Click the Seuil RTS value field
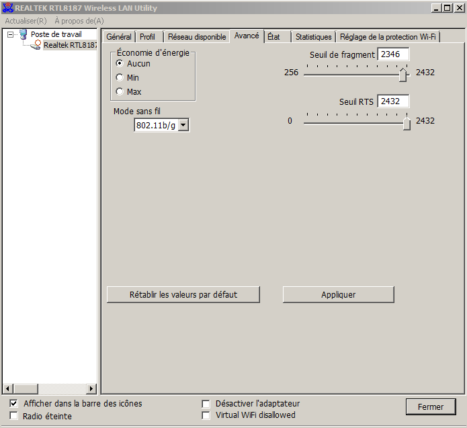Image resolution: width=467 pixels, height=428 pixels. (393, 101)
